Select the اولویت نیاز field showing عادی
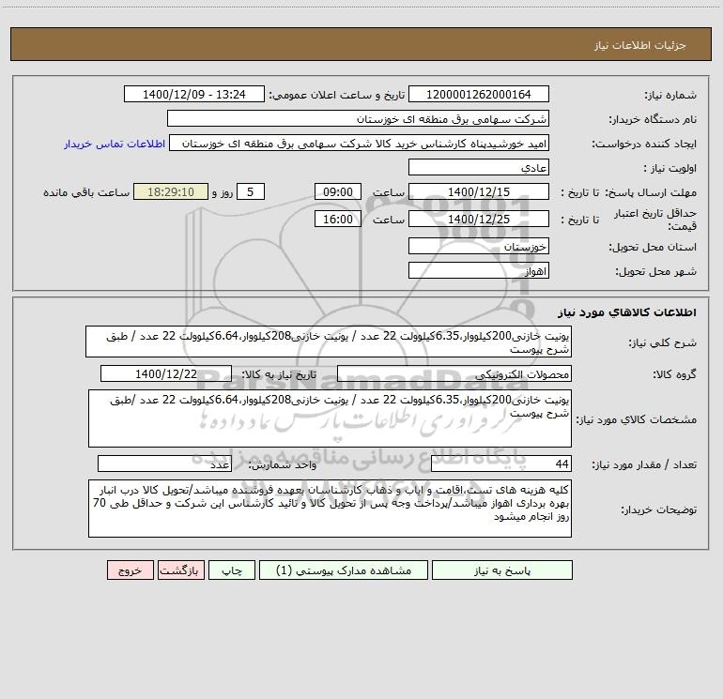Screen dimensions: 723x699 478,168
